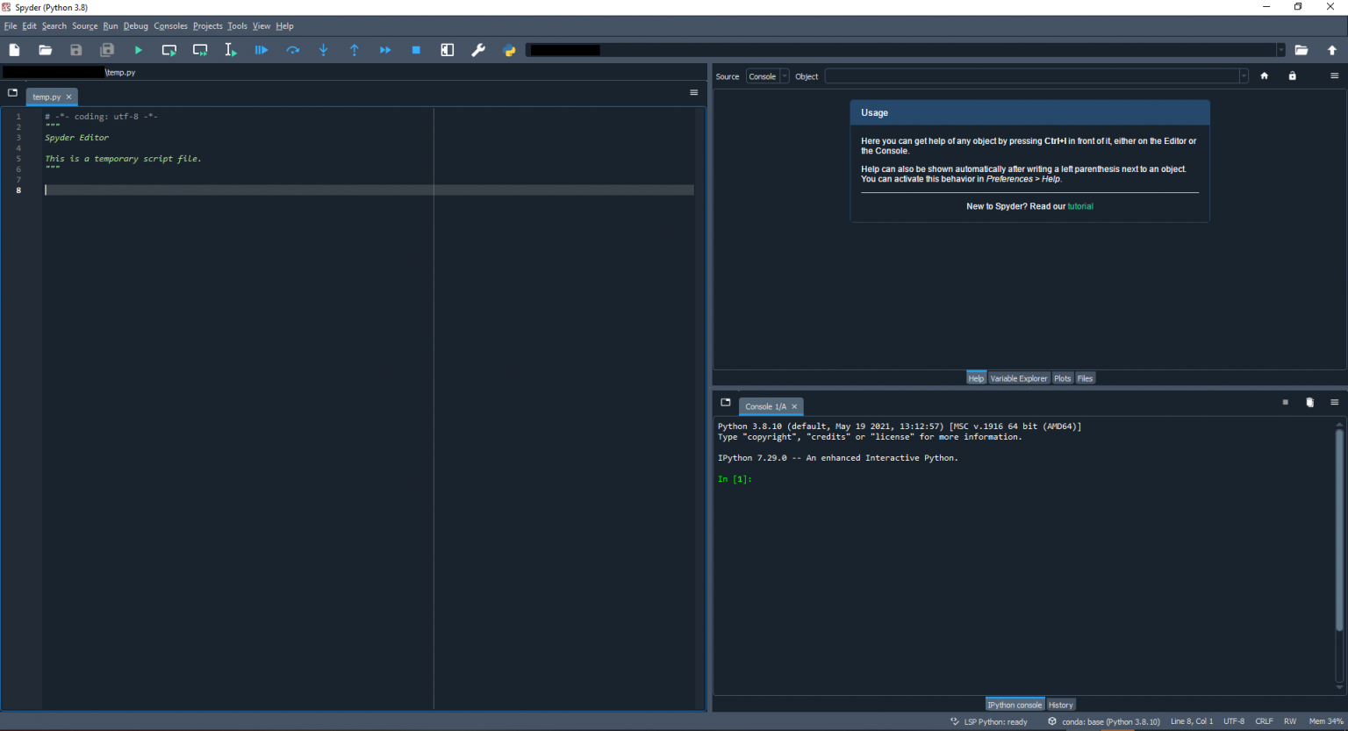
Task: Toggle maximize current pane icon in toolbar
Action: point(448,50)
